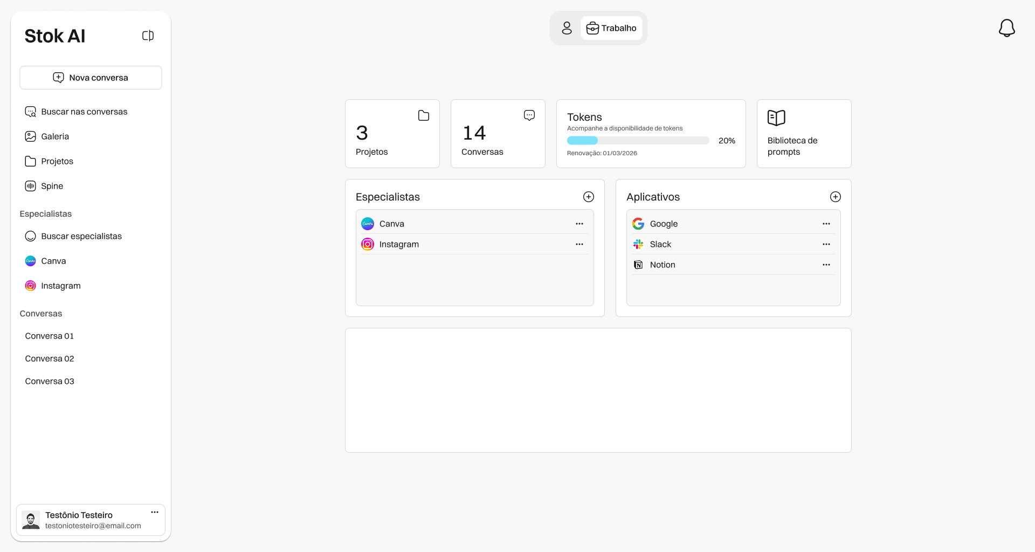Switch to the personal profile tab
The image size is (1035, 552).
point(567,28)
